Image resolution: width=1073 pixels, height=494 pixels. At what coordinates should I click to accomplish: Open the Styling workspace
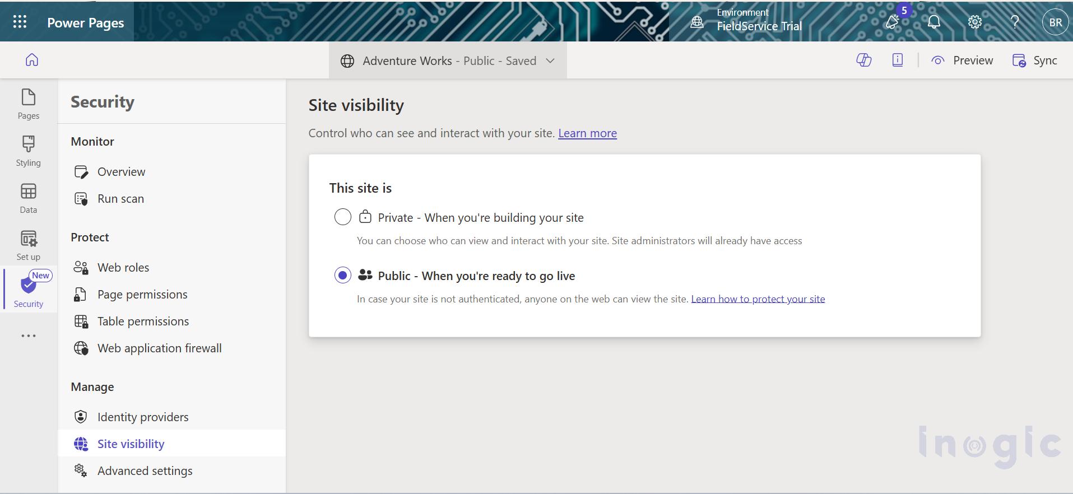point(29,151)
